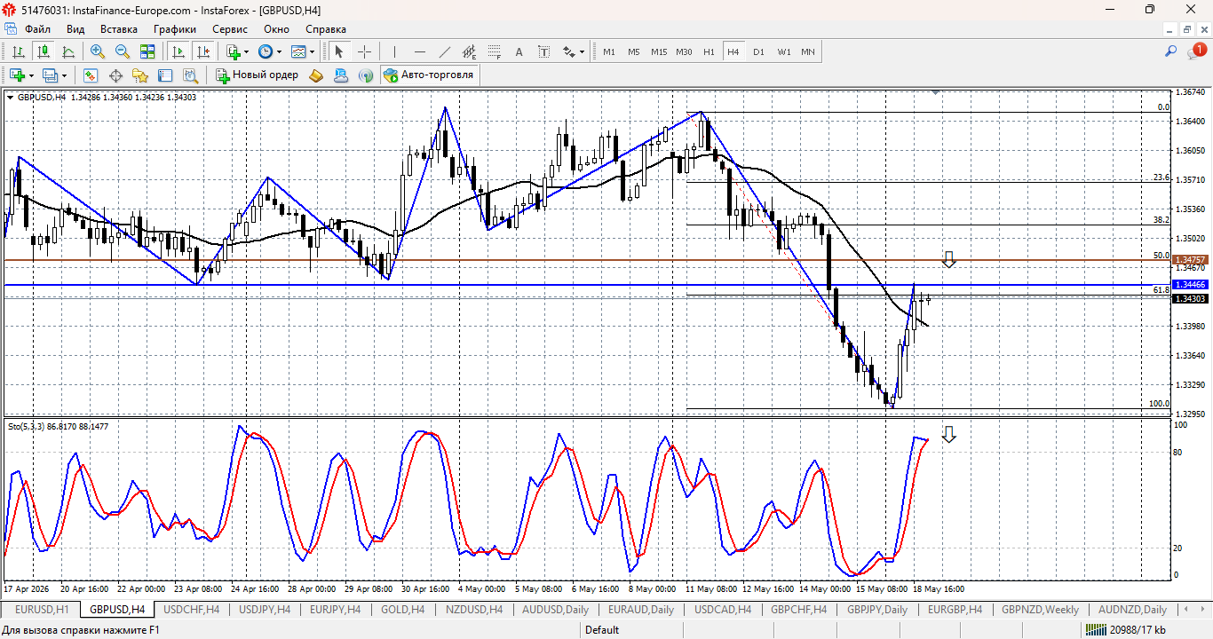Expand the GBPUSD,H4 chart title arrow

pos(11,97)
